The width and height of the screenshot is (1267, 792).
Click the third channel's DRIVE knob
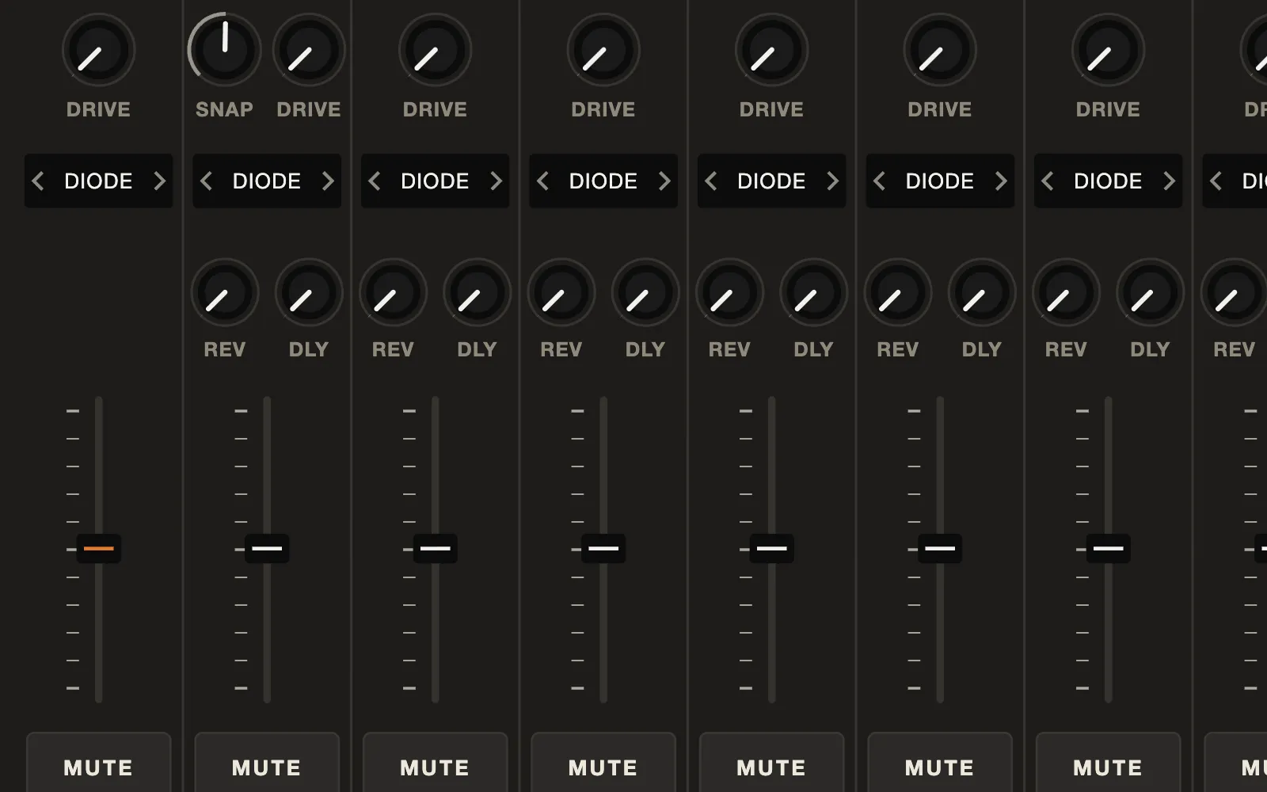(436, 50)
